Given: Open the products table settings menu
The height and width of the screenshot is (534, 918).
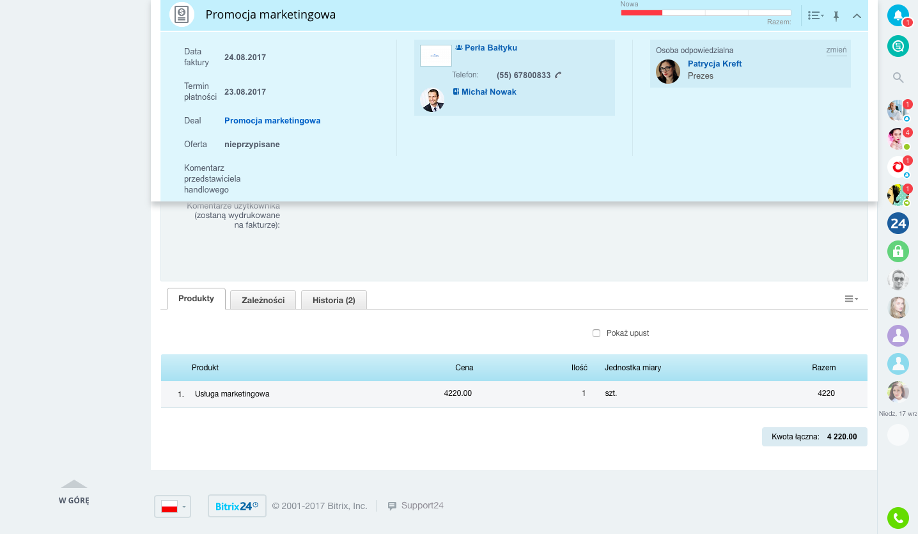Looking at the screenshot, I should coord(851,299).
